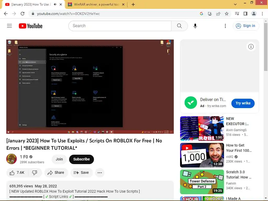Click the Google icon in address bar
This screenshot has height=201, width=268.
pos(202,14)
